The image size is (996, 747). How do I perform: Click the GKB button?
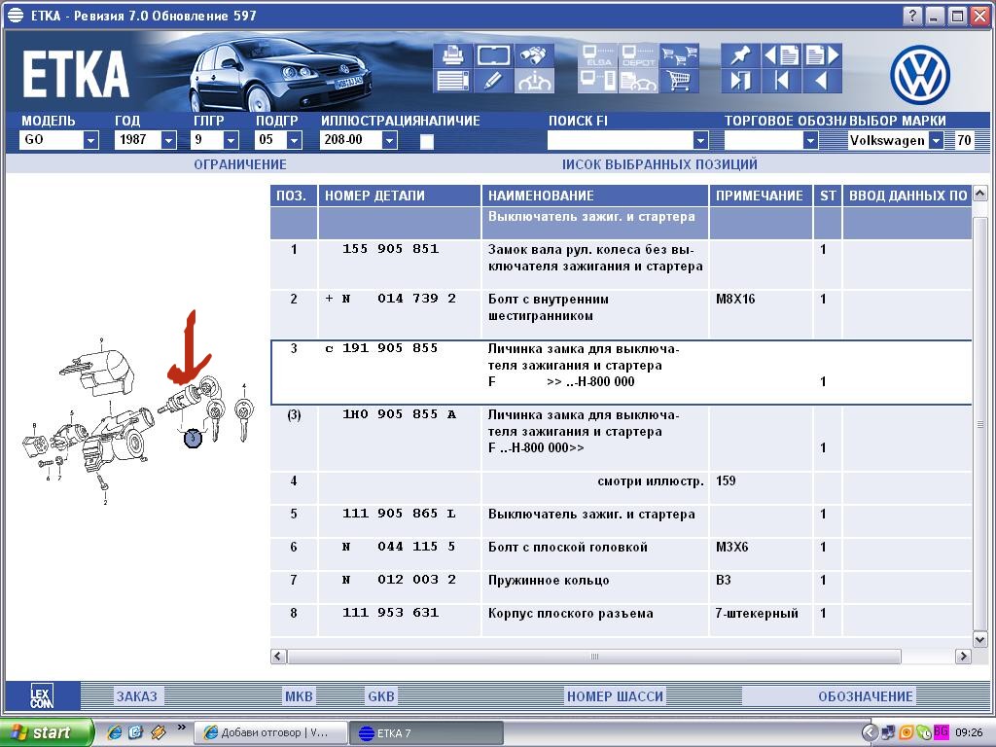tap(381, 696)
